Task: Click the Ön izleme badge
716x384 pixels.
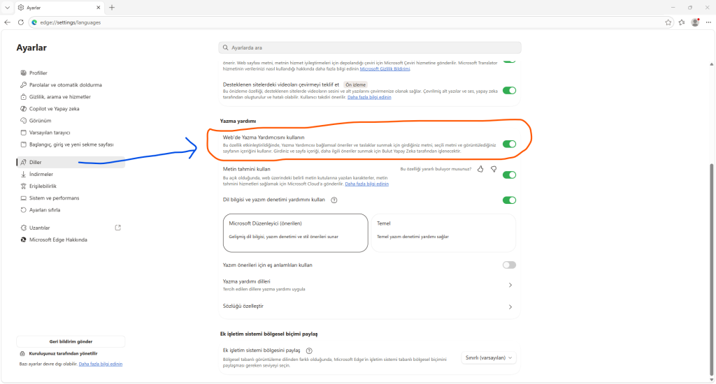Action: tap(356, 84)
